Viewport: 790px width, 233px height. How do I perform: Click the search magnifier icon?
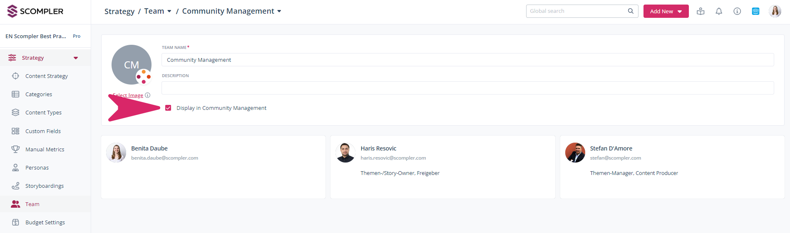[631, 11]
